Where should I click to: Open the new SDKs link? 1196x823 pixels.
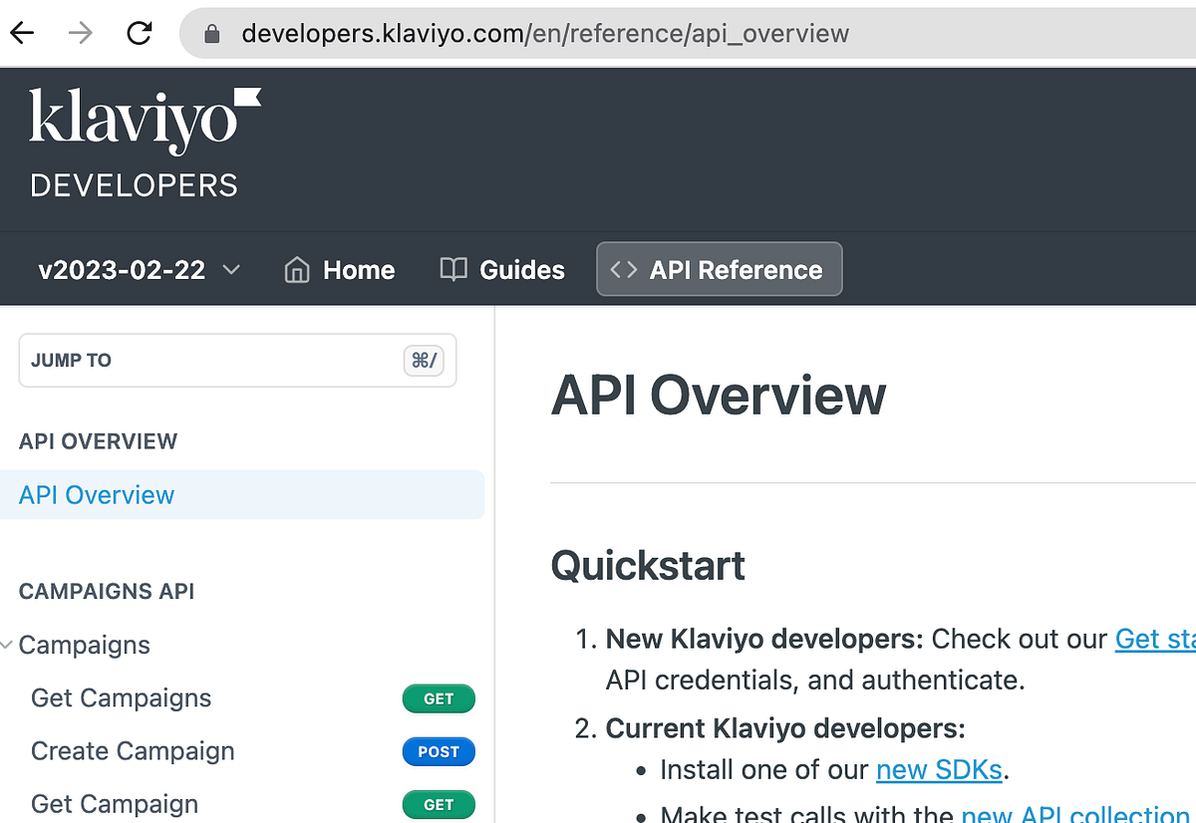pyautogui.click(x=938, y=769)
